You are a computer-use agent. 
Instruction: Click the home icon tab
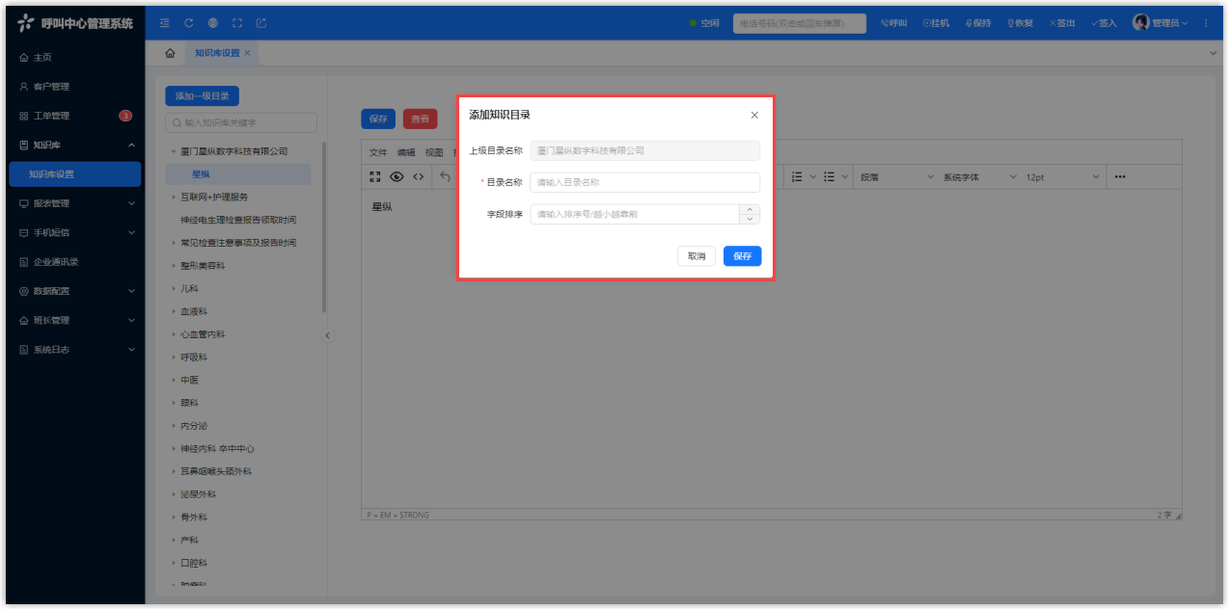(x=170, y=53)
